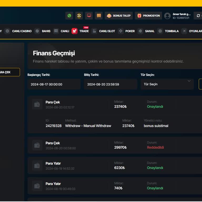The image size is (202, 202).
Task: Click the Onaylandı status of 23740₺ withdrawal
Action: click(x=155, y=107)
